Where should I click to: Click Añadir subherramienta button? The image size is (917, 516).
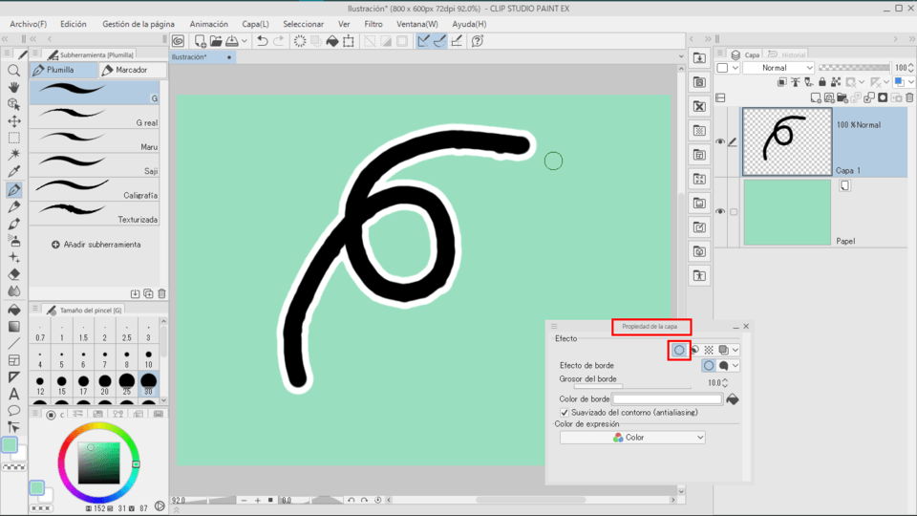tap(96, 245)
